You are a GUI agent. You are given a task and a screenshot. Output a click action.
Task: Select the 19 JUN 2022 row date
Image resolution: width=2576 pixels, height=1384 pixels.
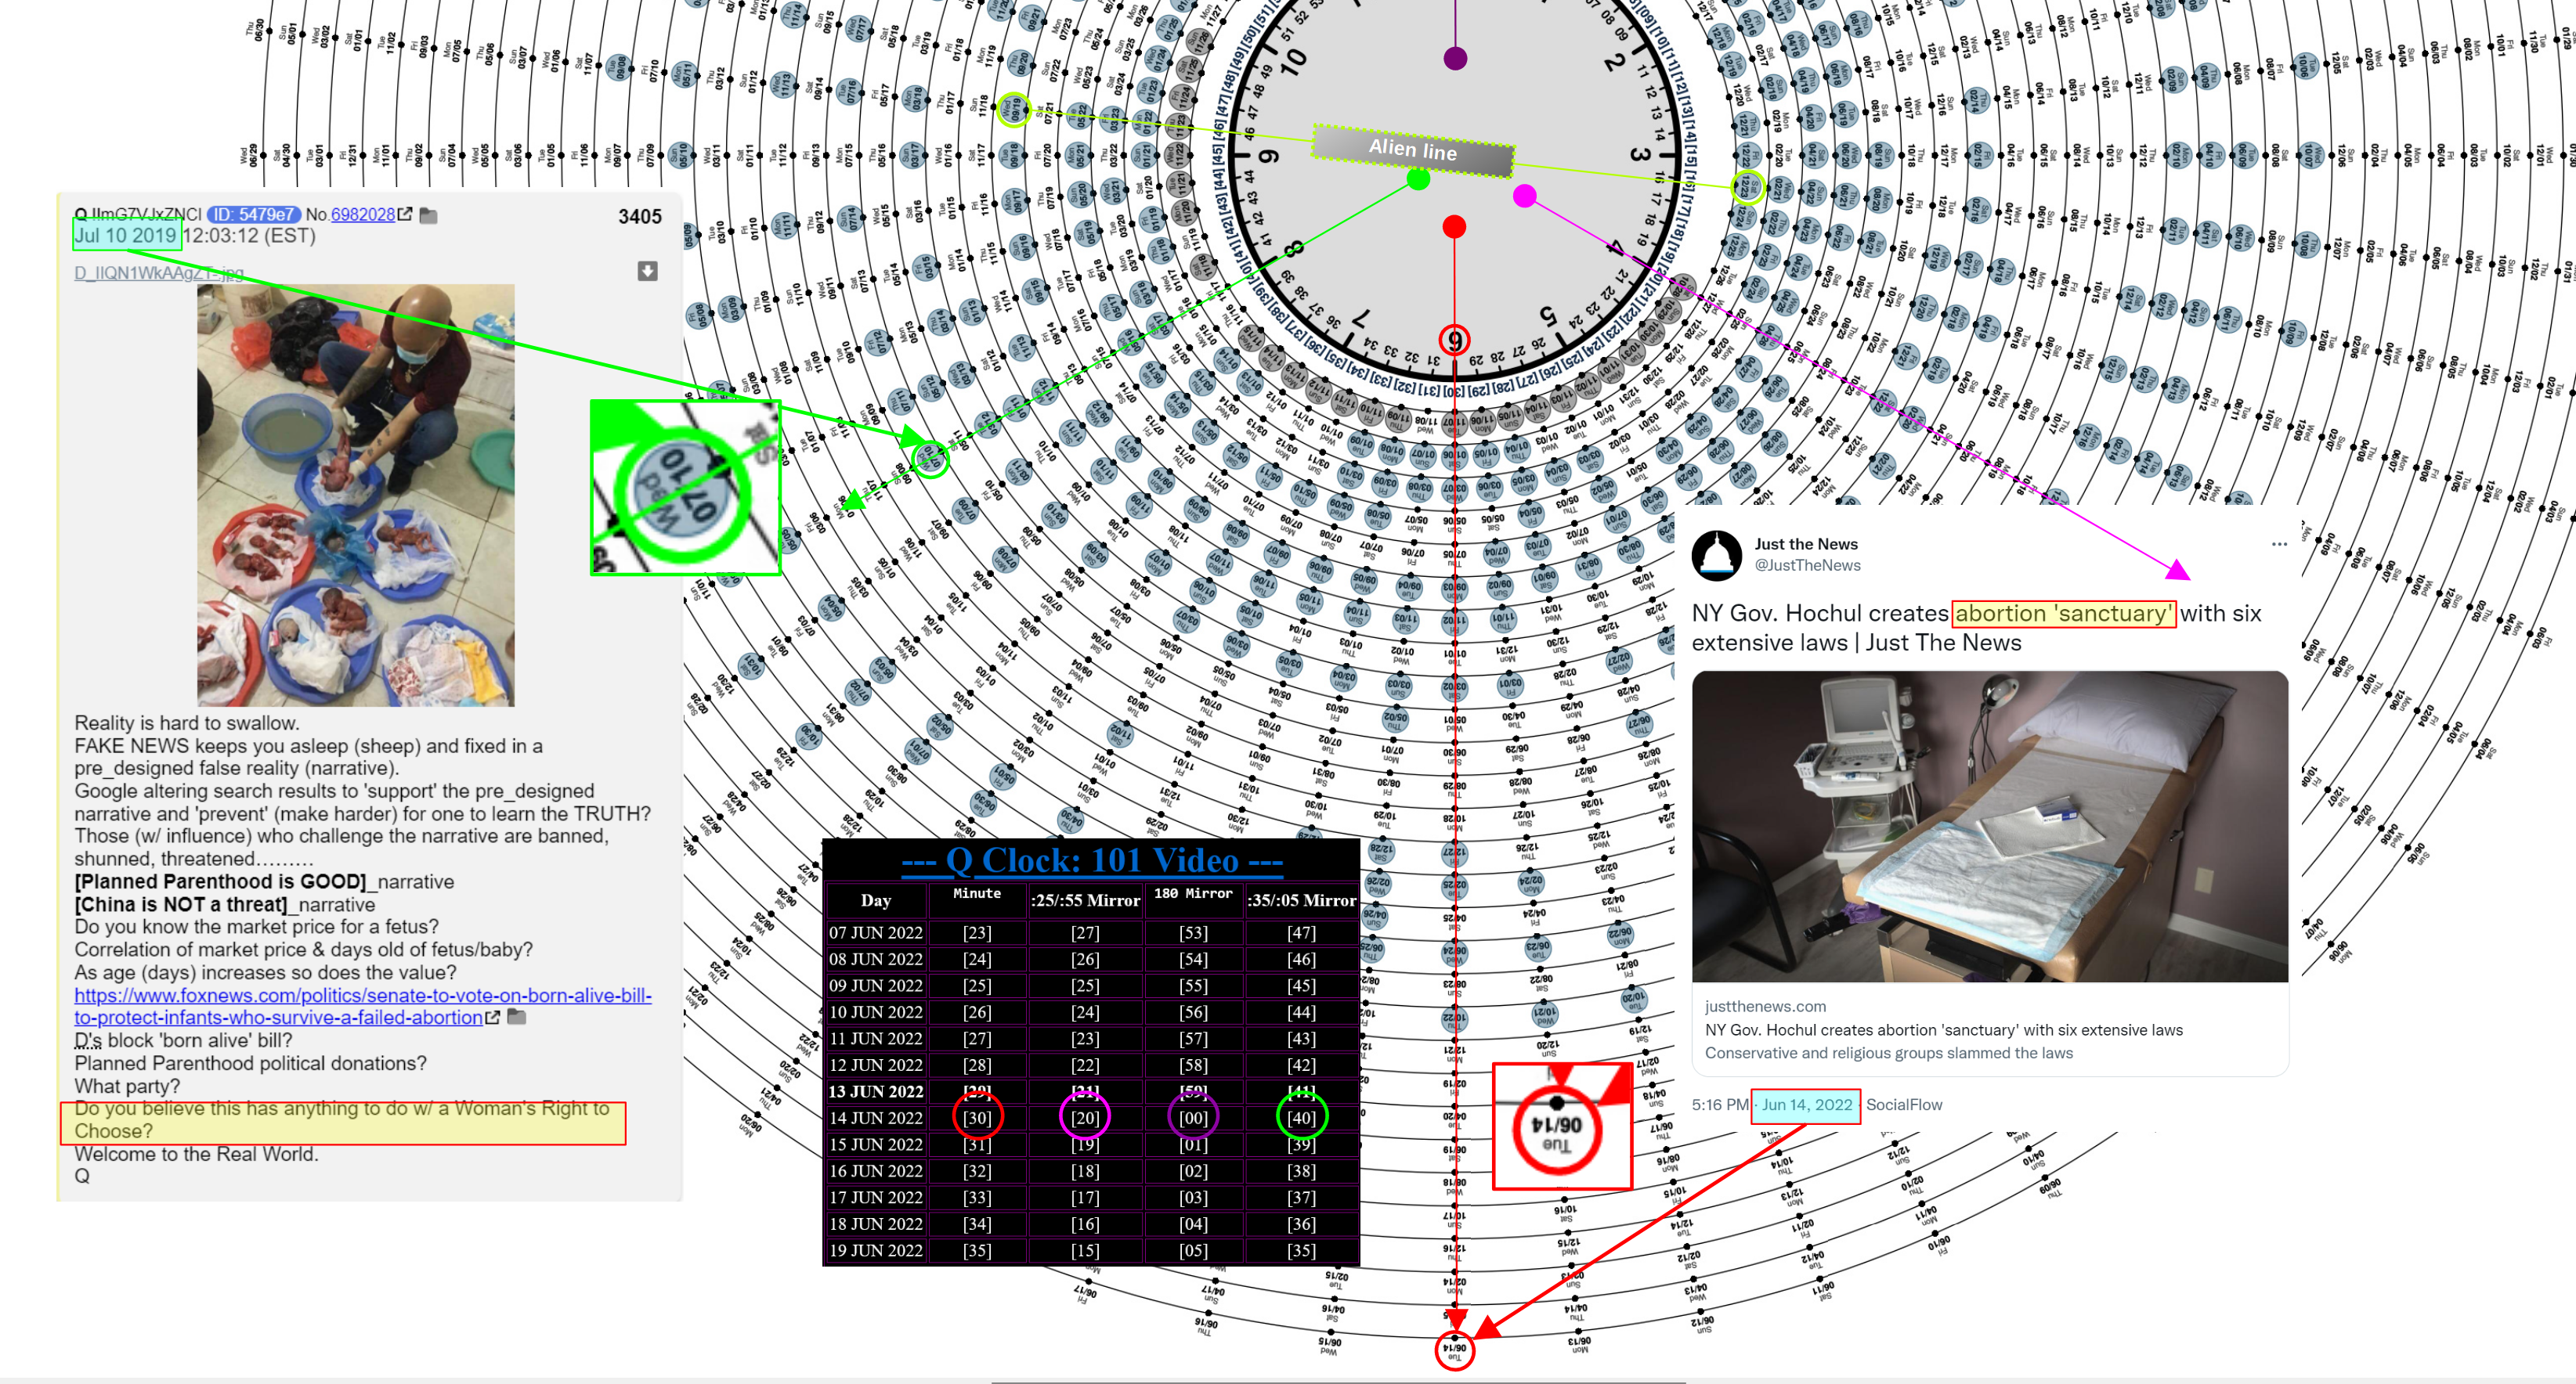(x=876, y=1250)
